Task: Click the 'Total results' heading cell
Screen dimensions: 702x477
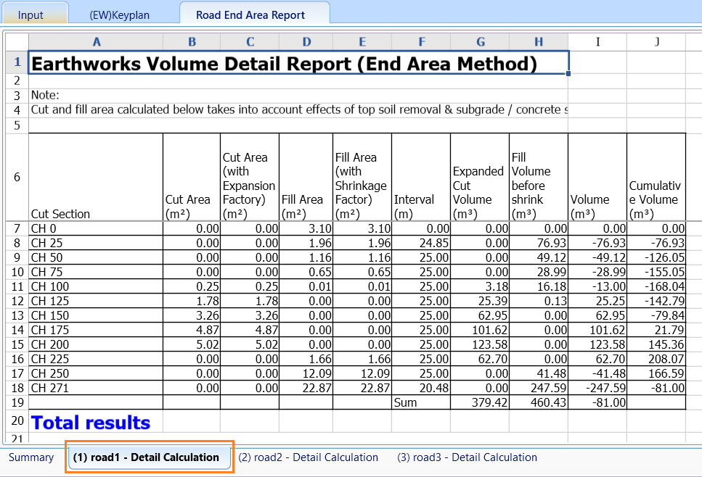Action: 96,422
